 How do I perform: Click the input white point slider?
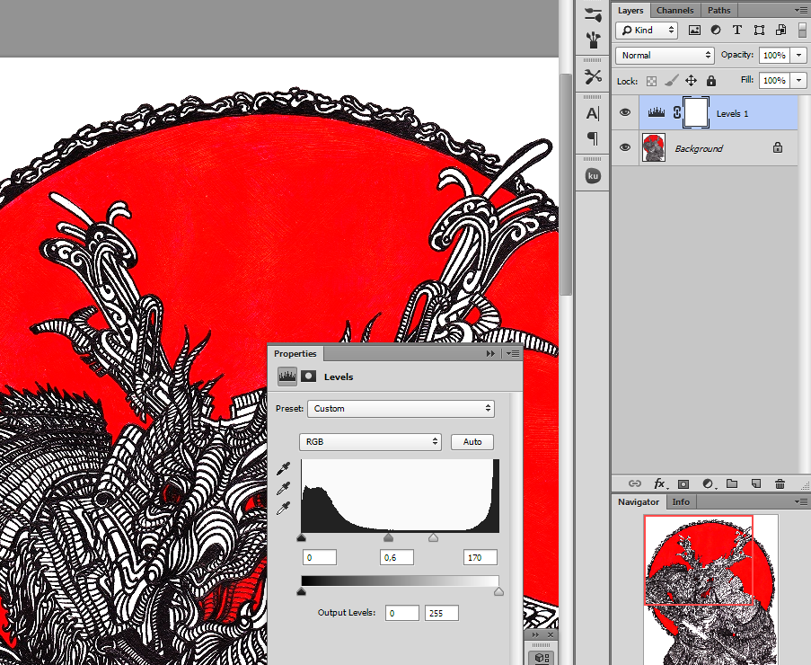click(434, 537)
